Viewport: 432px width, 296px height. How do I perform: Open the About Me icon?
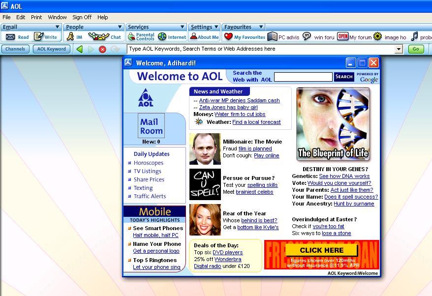[194, 36]
